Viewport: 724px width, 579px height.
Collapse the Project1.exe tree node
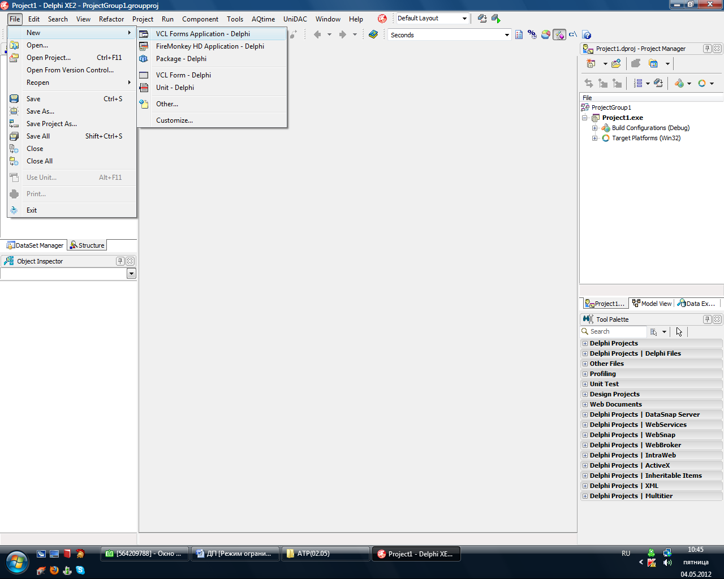point(585,118)
